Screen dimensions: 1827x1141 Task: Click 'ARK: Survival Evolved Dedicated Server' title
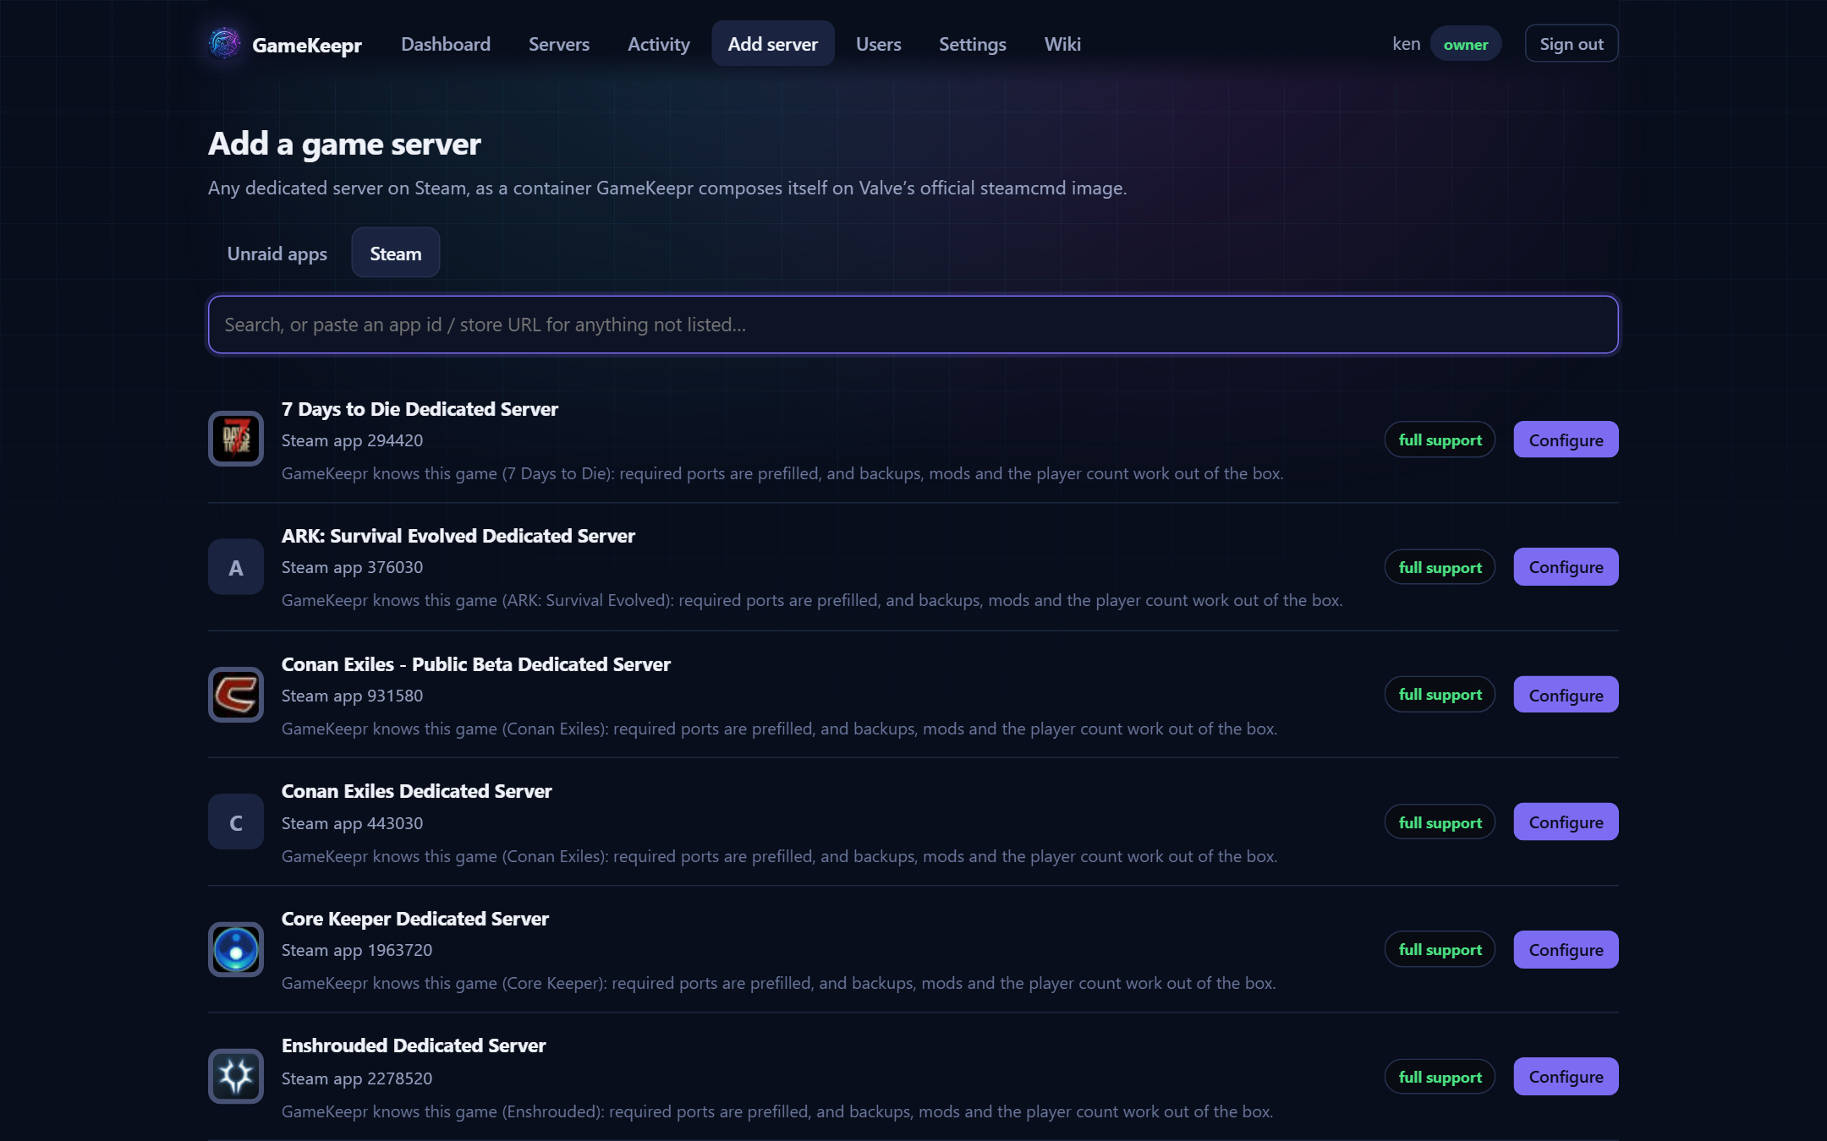pyautogui.click(x=458, y=536)
